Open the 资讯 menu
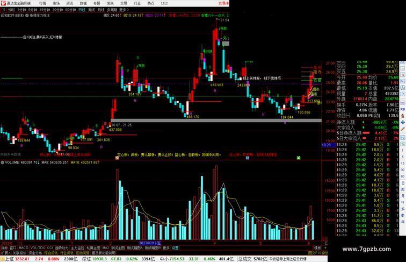Screen dimensions: 406x262 coord(69,3)
